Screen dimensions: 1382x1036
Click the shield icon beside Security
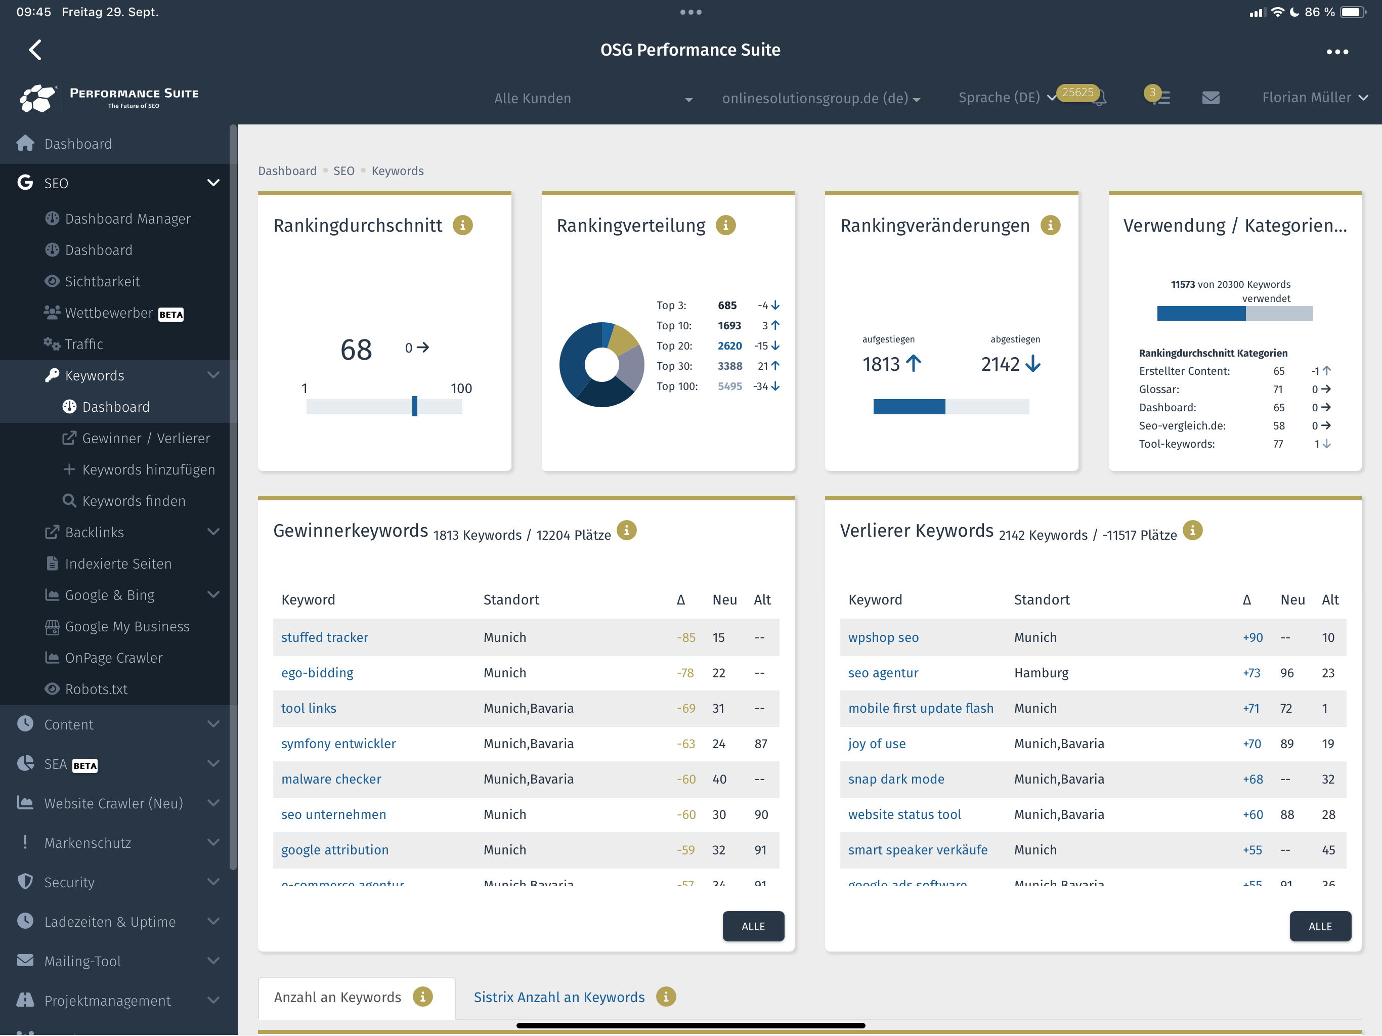(25, 881)
